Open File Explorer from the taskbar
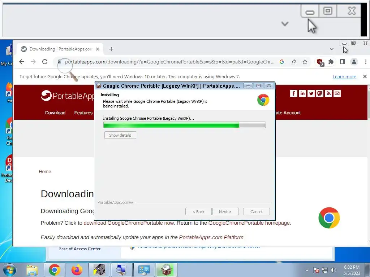Viewport: 370px width, 277px height. pyautogui.click(x=32, y=270)
